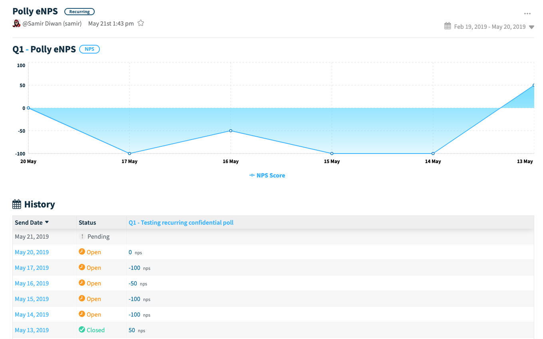543x339 pixels.
Task: Click the History calendar icon
Action: pyautogui.click(x=17, y=205)
